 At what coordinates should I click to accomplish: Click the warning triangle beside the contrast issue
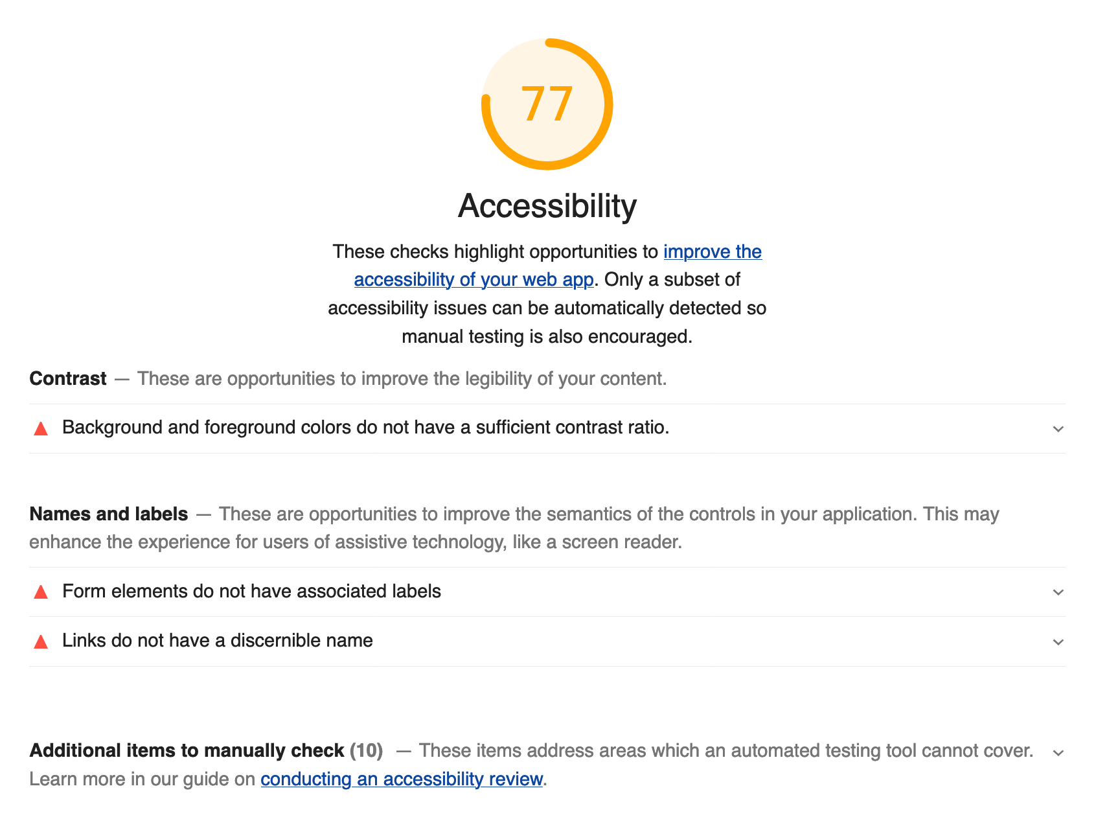point(40,428)
